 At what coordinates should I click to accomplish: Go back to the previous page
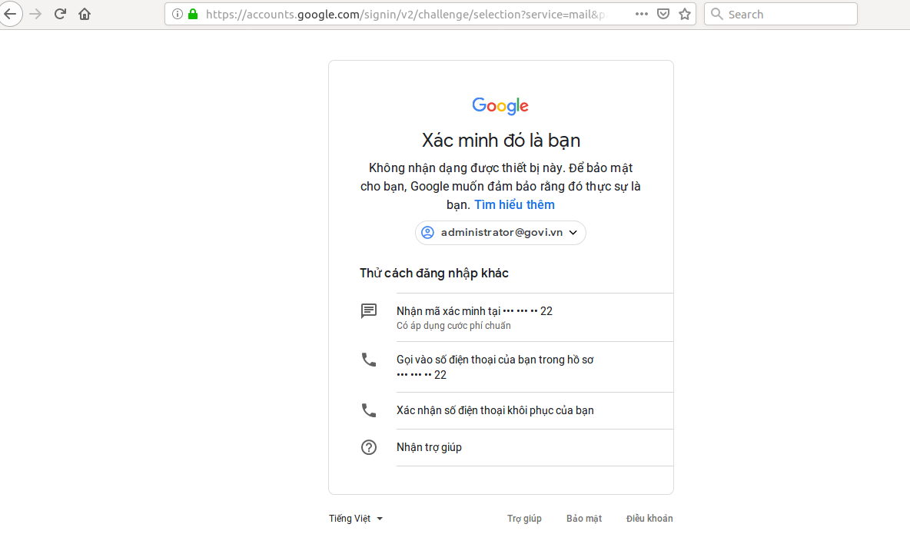(x=11, y=14)
